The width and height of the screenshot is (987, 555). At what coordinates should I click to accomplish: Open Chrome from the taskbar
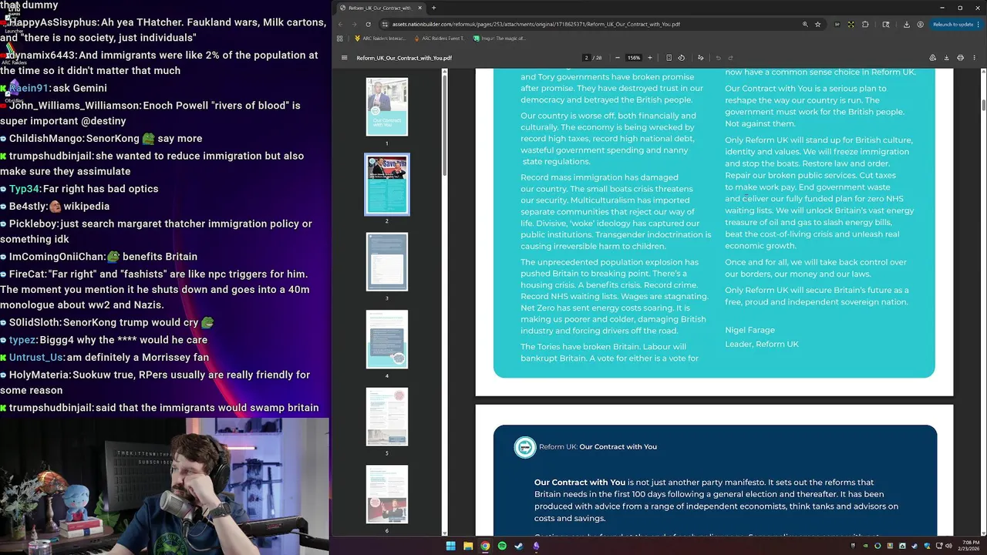485,546
